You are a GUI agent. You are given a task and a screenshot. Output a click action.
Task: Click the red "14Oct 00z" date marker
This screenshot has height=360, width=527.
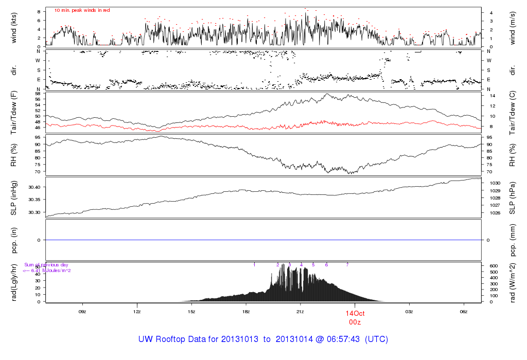(355, 317)
